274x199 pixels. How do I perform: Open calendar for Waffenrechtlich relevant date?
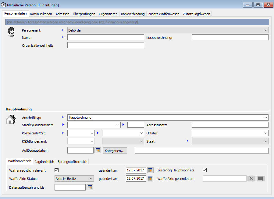coord(151,170)
